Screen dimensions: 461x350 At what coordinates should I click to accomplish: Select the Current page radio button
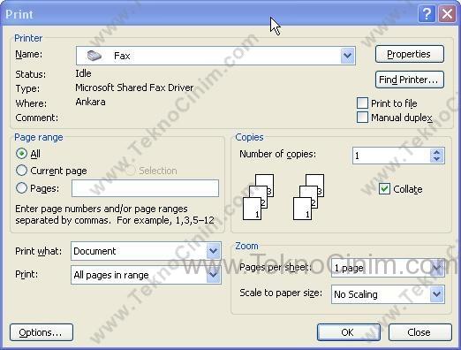point(21,171)
